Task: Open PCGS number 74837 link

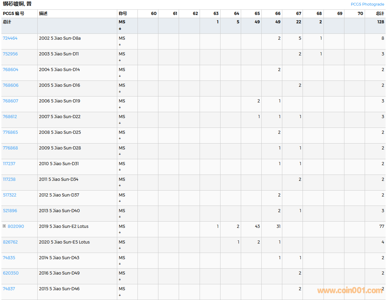Action: click(x=9, y=289)
